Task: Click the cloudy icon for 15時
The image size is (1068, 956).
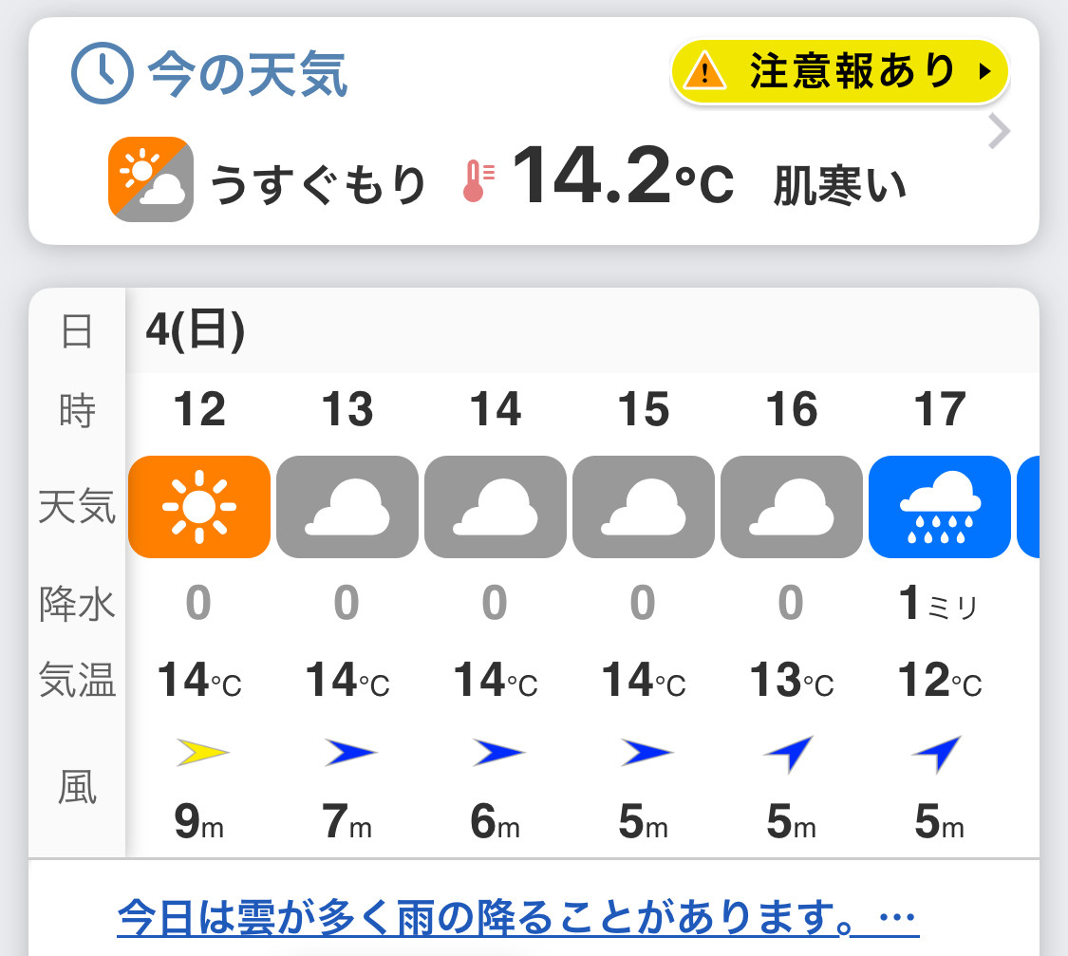Action: pyautogui.click(x=644, y=507)
